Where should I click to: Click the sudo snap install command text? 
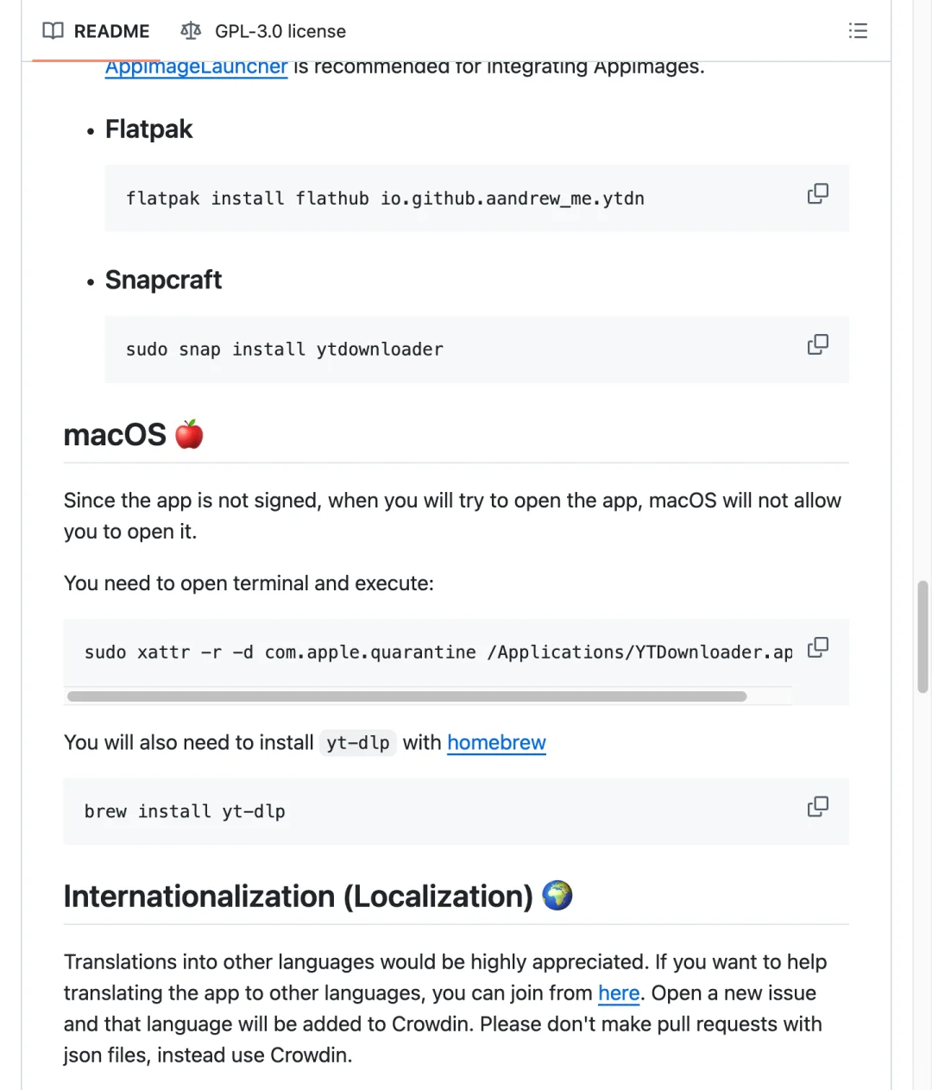click(285, 350)
